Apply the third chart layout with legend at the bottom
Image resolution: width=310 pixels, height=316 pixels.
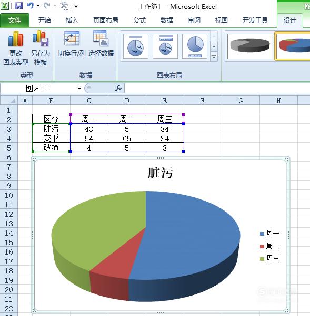(x=195, y=46)
